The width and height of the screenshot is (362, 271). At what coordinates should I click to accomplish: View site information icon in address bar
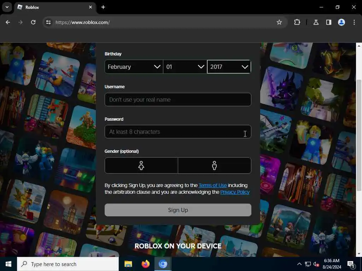tap(48, 22)
